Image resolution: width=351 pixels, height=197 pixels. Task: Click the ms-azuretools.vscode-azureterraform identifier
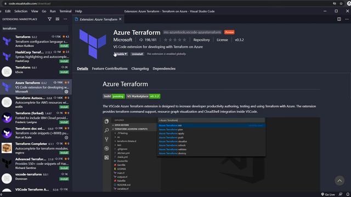[193, 32]
